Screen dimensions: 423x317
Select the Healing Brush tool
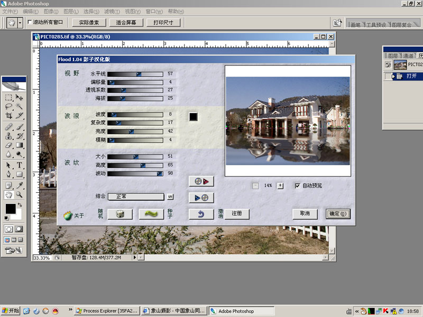8,127
